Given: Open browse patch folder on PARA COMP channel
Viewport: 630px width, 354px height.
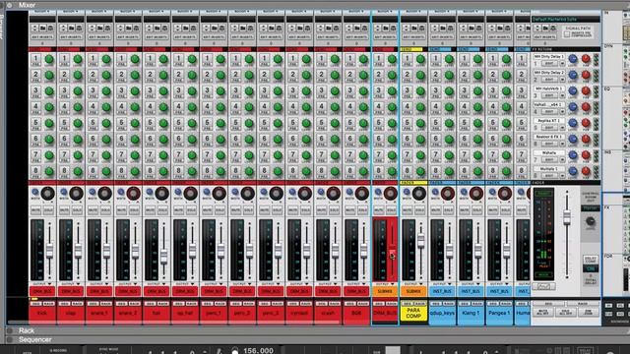Looking at the screenshot, I should [414, 29].
